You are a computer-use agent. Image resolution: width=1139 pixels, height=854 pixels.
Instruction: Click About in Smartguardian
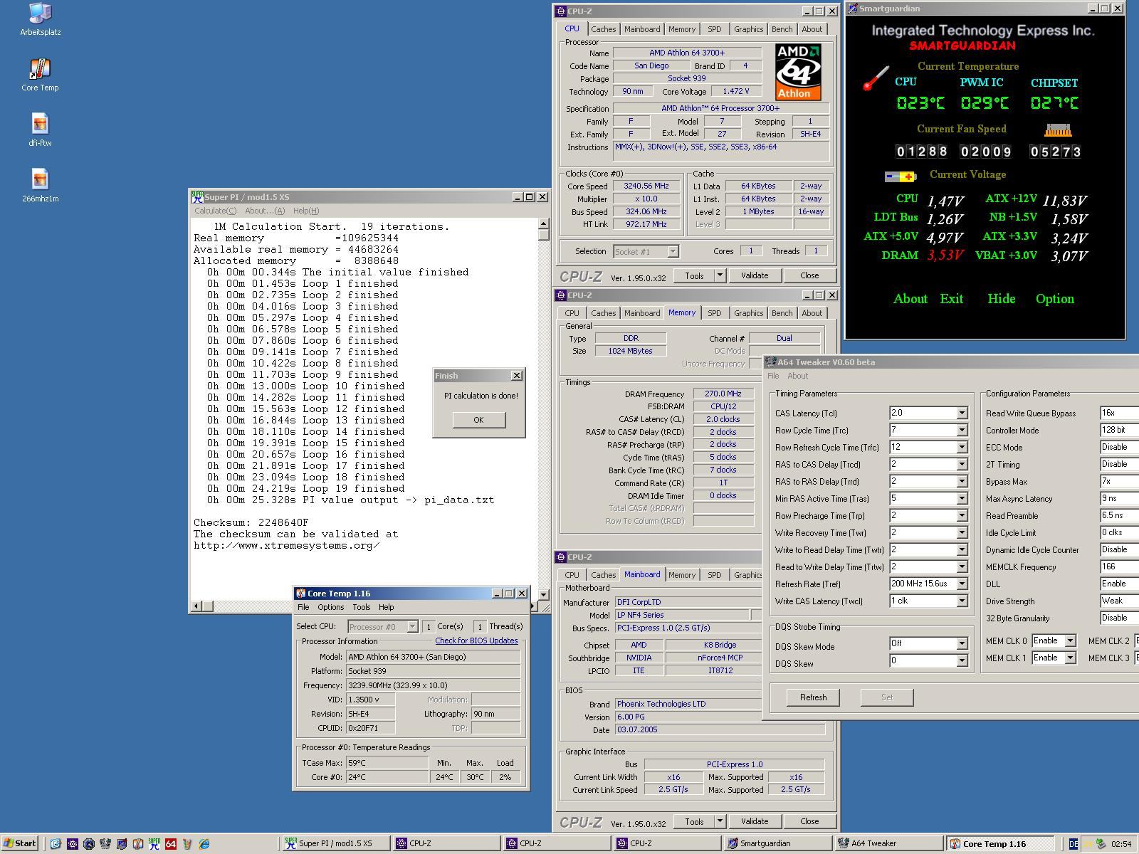(910, 299)
